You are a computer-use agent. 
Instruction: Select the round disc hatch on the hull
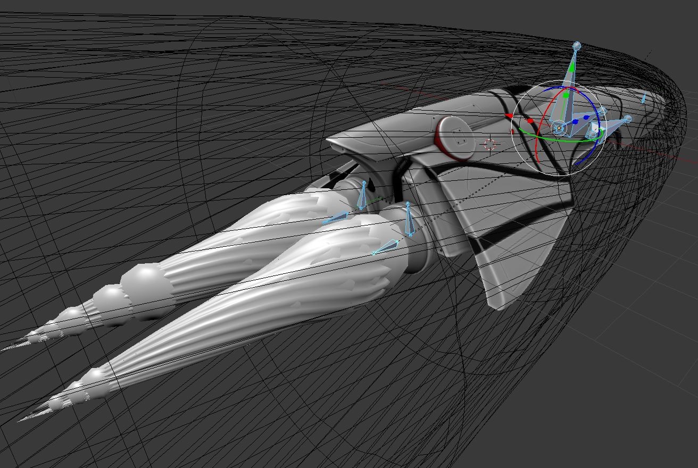point(456,138)
